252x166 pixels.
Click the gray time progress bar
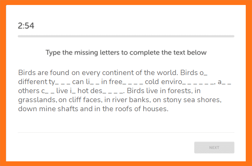tap(126, 36)
